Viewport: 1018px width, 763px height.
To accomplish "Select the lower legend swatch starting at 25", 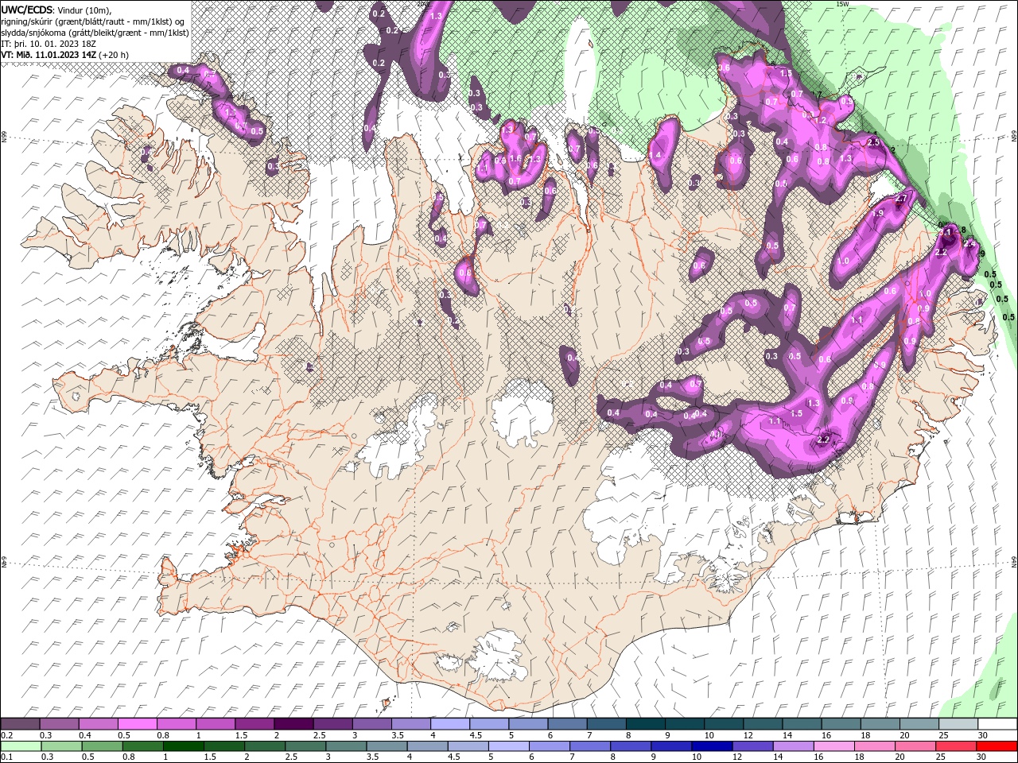I will [x=955, y=746].
